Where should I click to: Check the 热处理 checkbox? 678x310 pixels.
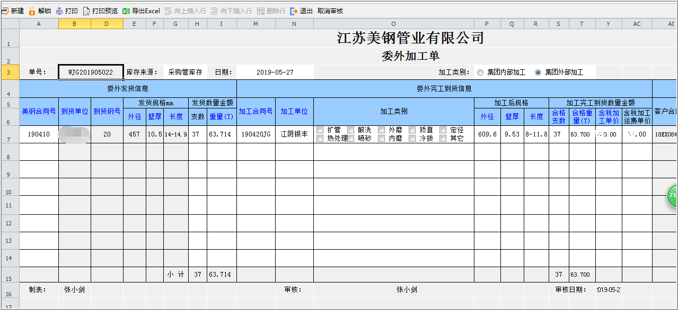320,139
